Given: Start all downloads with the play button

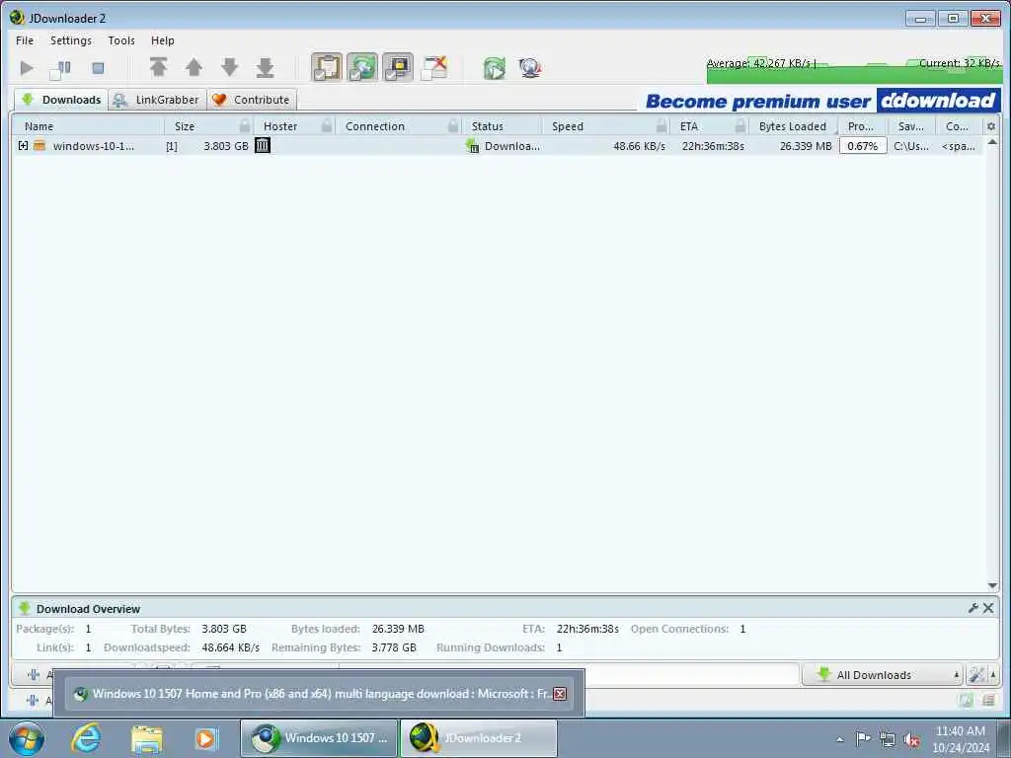Looking at the screenshot, I should click(x=27, y=68).
